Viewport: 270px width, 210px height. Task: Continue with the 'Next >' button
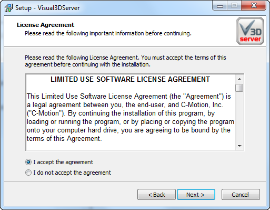click(x=196, y=195)
